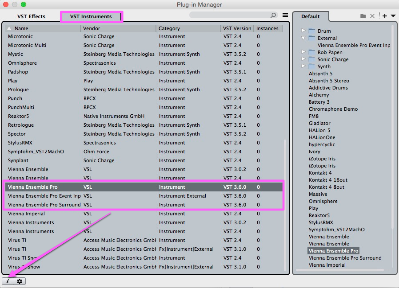399x288 pixels.
Task: Select the Sonic Charge folder icon
Action: click(312, 59)
